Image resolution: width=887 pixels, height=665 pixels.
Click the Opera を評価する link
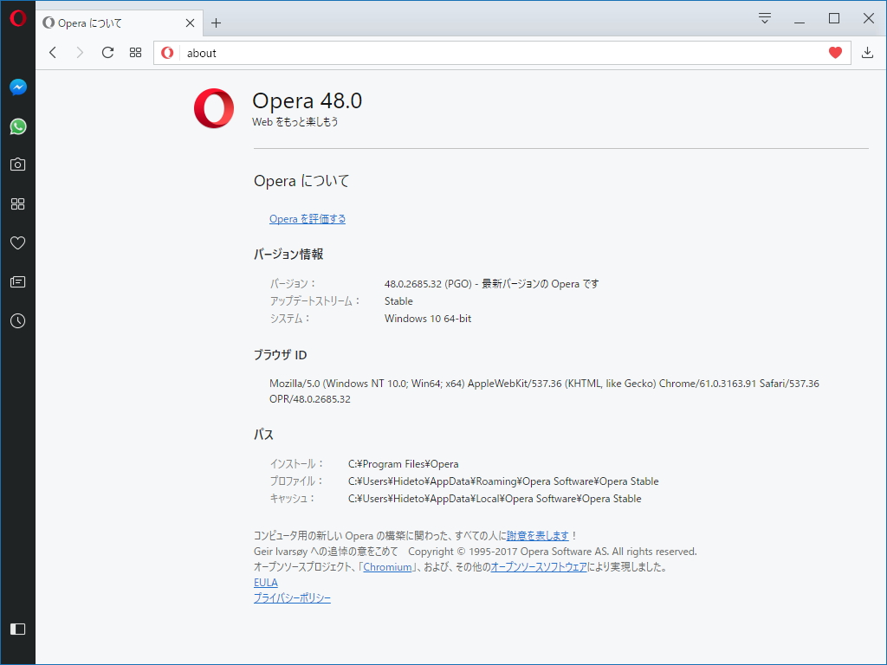[x=308, y=218]
